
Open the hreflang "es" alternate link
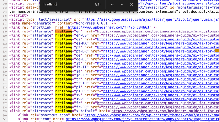click(x=158, y=39)
